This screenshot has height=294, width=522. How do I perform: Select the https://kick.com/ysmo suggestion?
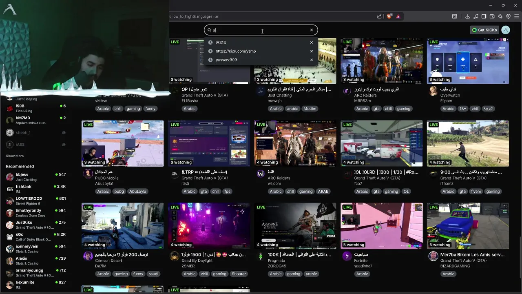point(261,51)
